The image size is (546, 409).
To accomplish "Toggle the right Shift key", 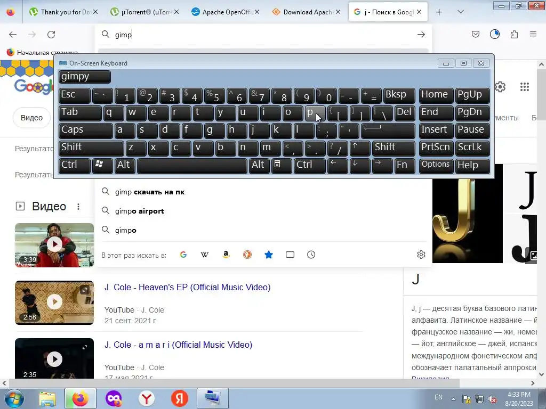I will (x=394, y=148).
